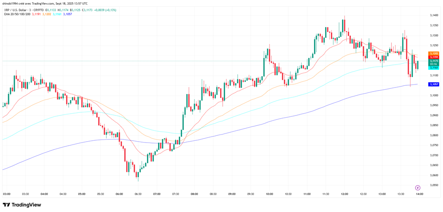Image resolution: width=443 pixels, height=212 pixels.
Task: Click the 12:00 time axis label
Action: [344, 194]
